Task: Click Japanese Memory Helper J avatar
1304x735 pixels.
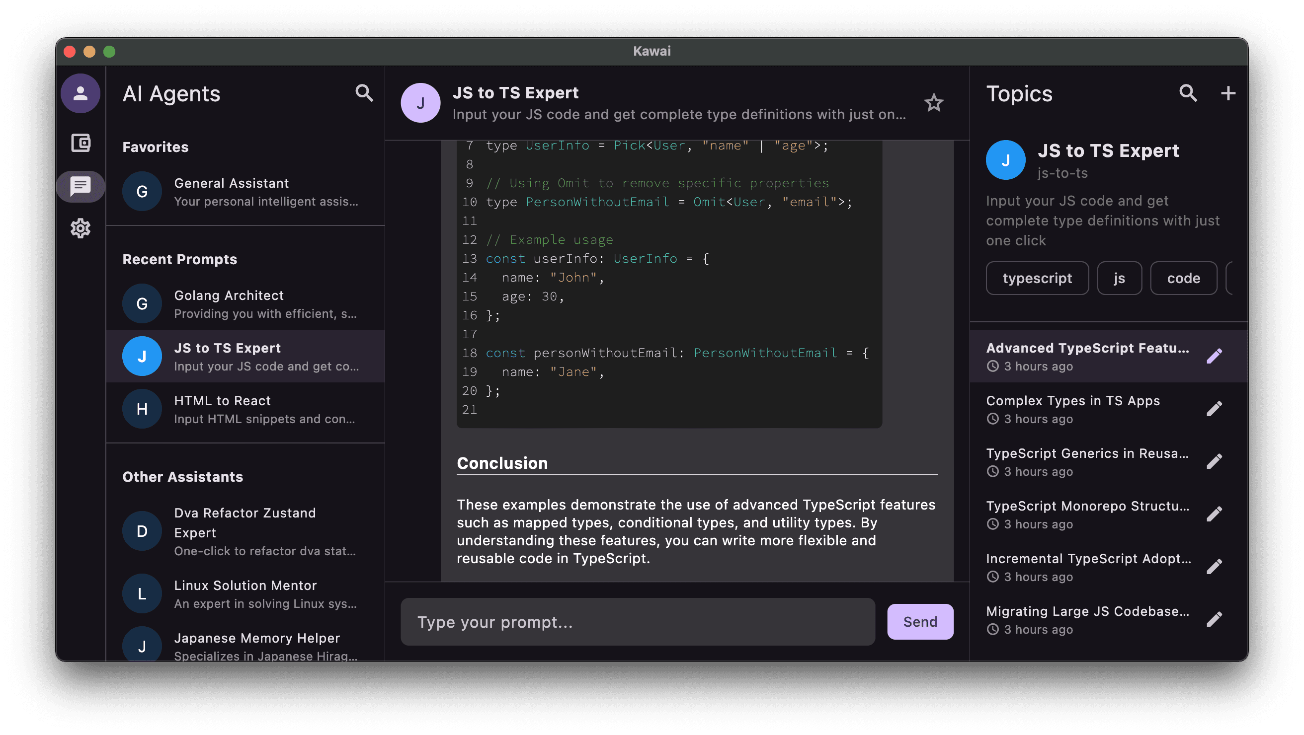Action: pyautogui.click(x=142, y=645)
